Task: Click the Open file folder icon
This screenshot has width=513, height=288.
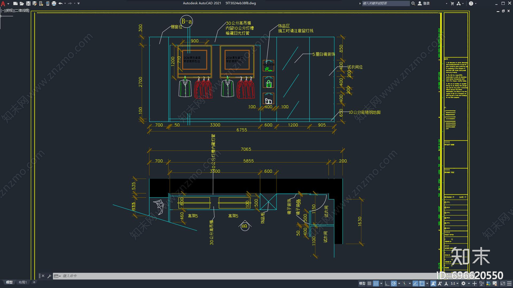Action: click(x=22, y=4)
